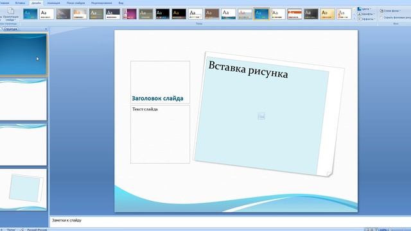The image size is (411, 231).
Task: Select the blue title slide thumbnail
Action: point(23,54)
